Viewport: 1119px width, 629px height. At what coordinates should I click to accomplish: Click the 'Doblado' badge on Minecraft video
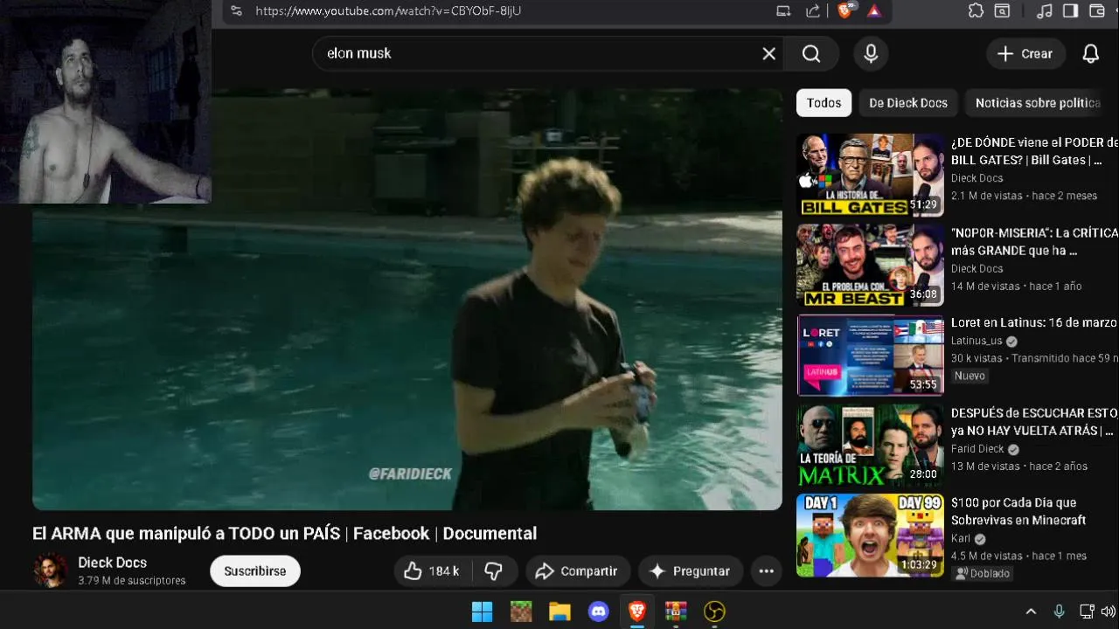[x=983, y=573]
